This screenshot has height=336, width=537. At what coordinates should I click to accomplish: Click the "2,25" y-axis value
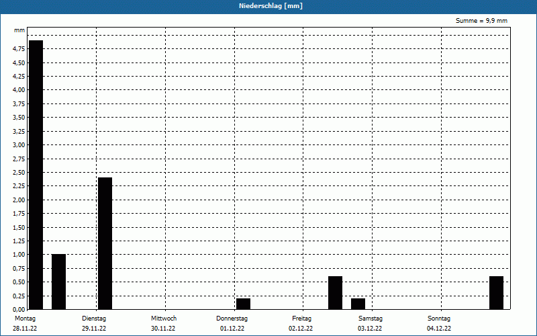pos(19,186)
